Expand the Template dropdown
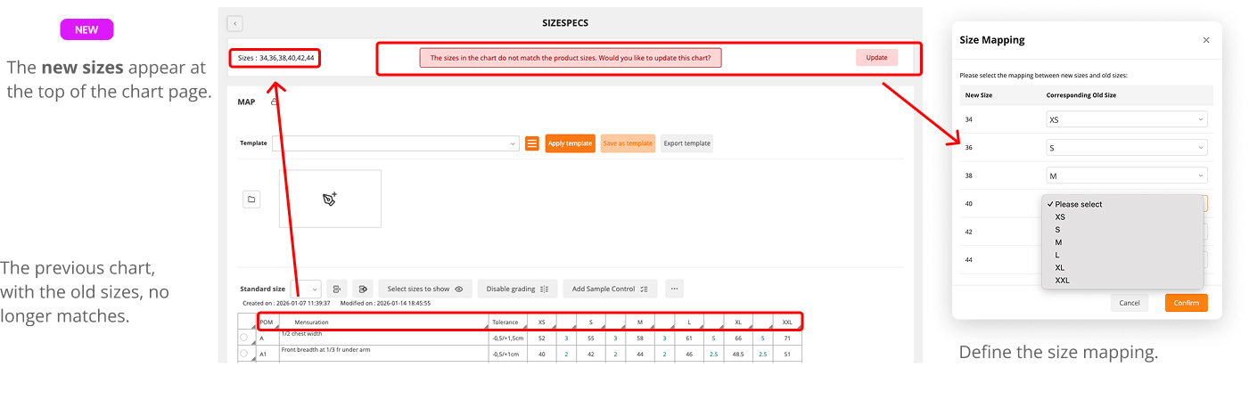Image resolution: width=1249 pixels, height=416 pixels. pyautogui.click(x=395, y=143)
